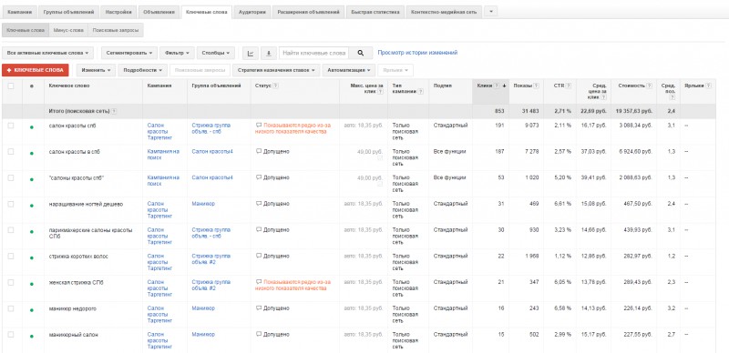
Task: Expand Стратегия назначения ставок dropdown
Action: point(276,70)
